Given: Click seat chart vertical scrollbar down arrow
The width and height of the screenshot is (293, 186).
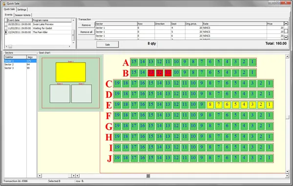Looking at the screenshot, I should click(x=288, y=171).
